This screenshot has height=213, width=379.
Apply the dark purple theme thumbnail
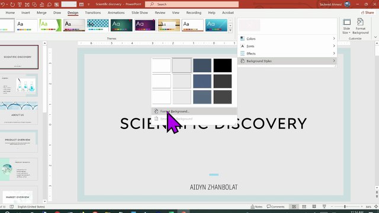pos(145,25)
